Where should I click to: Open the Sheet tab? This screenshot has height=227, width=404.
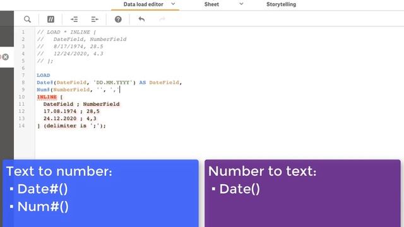click(x=211, y=4)
